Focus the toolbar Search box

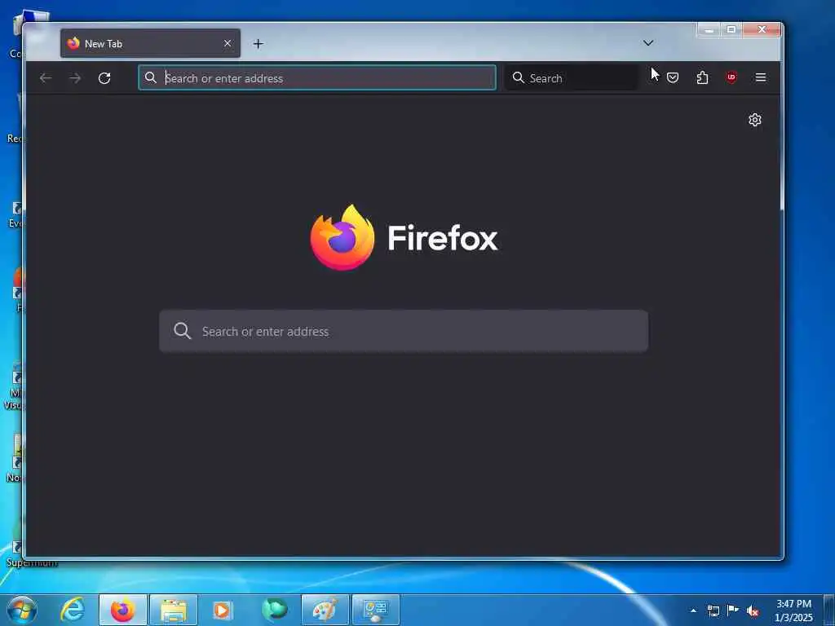pyautogui.click(x=572, y=77)
